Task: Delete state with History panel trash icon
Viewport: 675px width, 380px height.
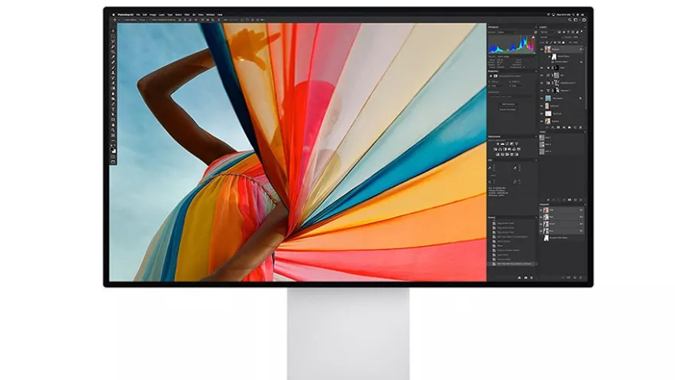Action: (x=531, y=278)
